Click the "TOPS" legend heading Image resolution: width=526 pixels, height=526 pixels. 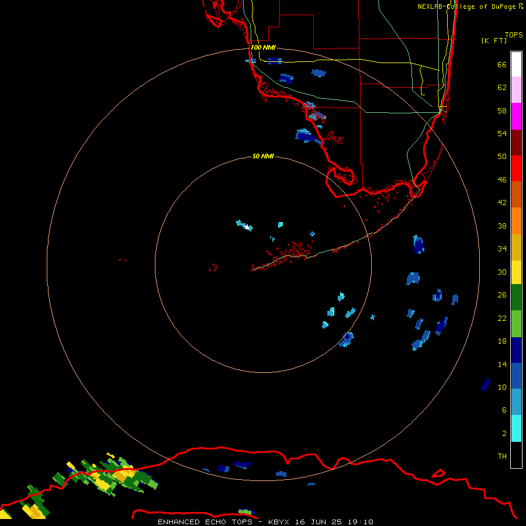click(514, 34)
